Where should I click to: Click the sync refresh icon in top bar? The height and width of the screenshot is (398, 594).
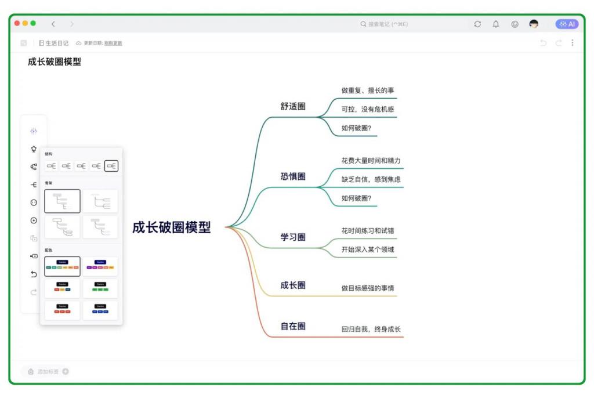tap(477, 24)
